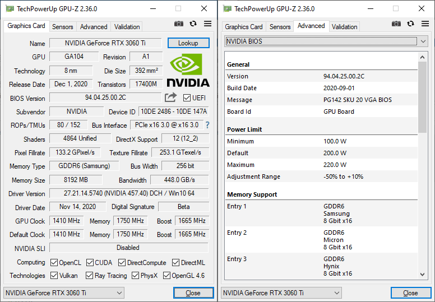Switch to Validation tab in left window
Screen dimensions: 435x302
tap(127, 27)
